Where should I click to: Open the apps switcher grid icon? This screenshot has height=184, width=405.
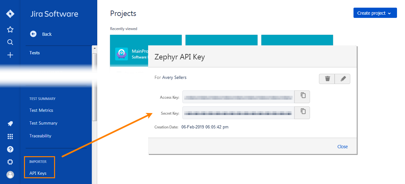(x=10, y=136)
